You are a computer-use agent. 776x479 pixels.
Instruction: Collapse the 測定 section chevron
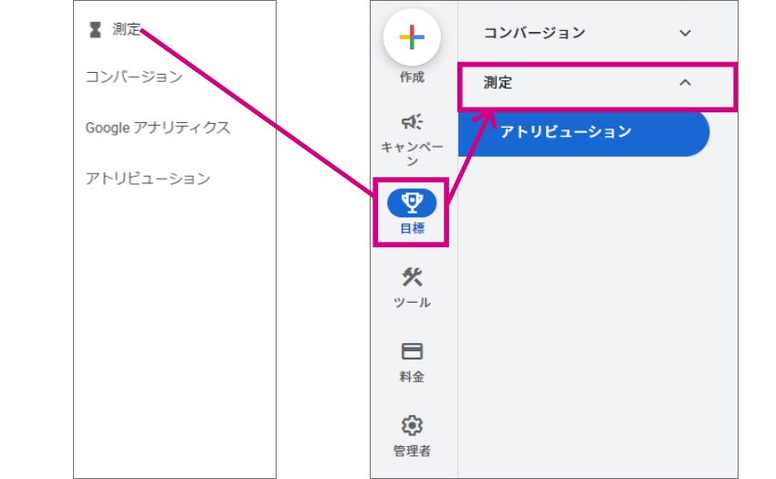[x=685, y=83]
